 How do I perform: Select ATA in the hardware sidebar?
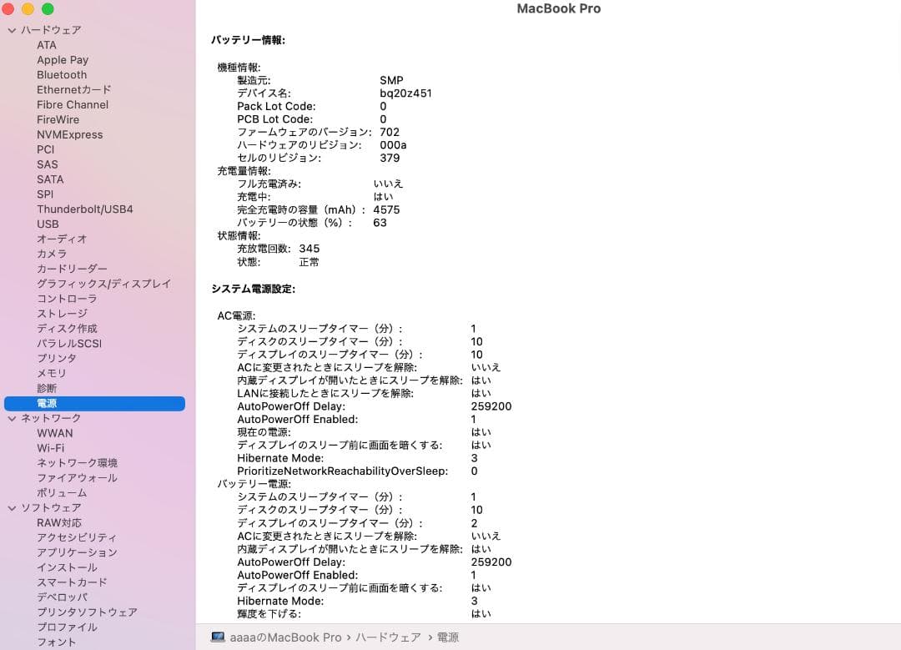(x=47, y=44)
